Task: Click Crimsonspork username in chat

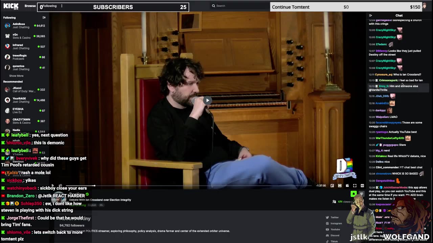Action: point(388,80)
